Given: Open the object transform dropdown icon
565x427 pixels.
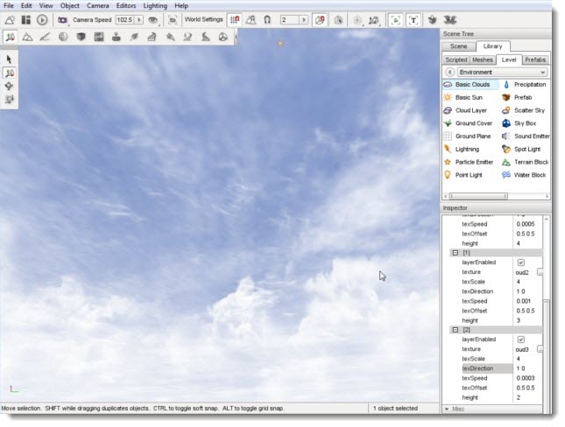Looking at the screenshot, I should pos(357,20).
